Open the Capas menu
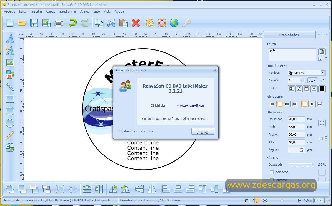This screenshot has width=332, height=206. 50,12
